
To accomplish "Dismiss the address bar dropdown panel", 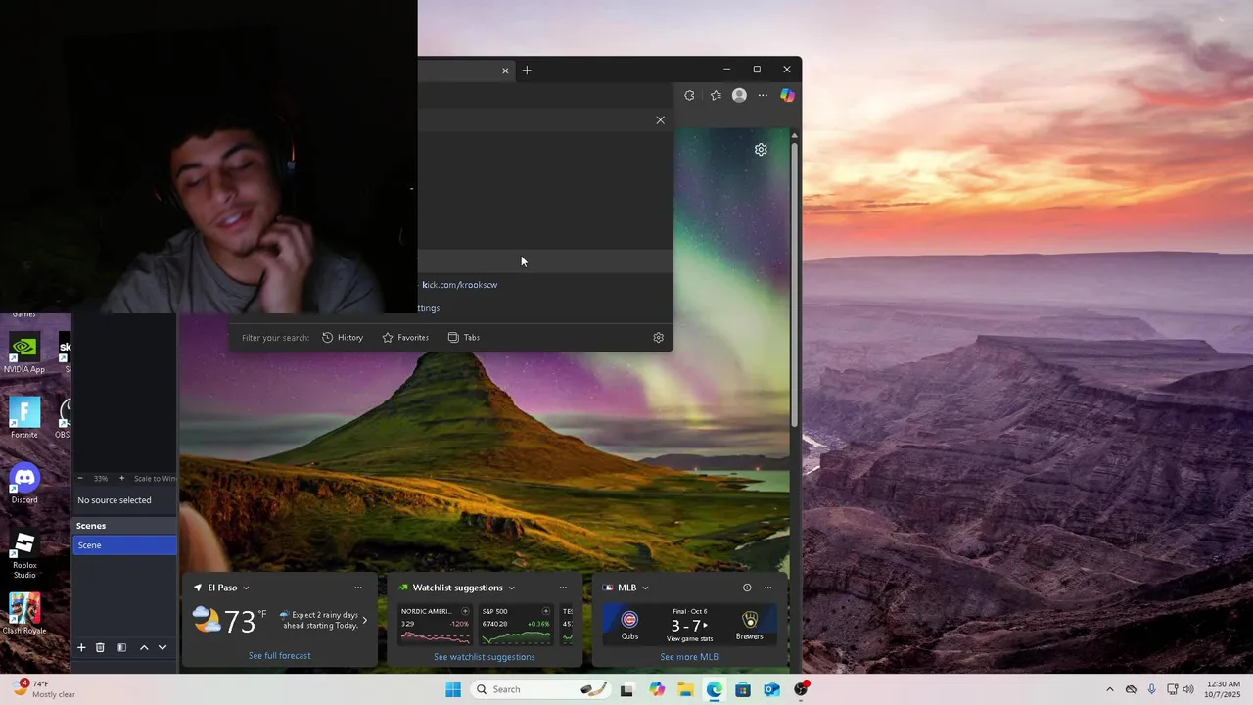I will tap(660, 119).
